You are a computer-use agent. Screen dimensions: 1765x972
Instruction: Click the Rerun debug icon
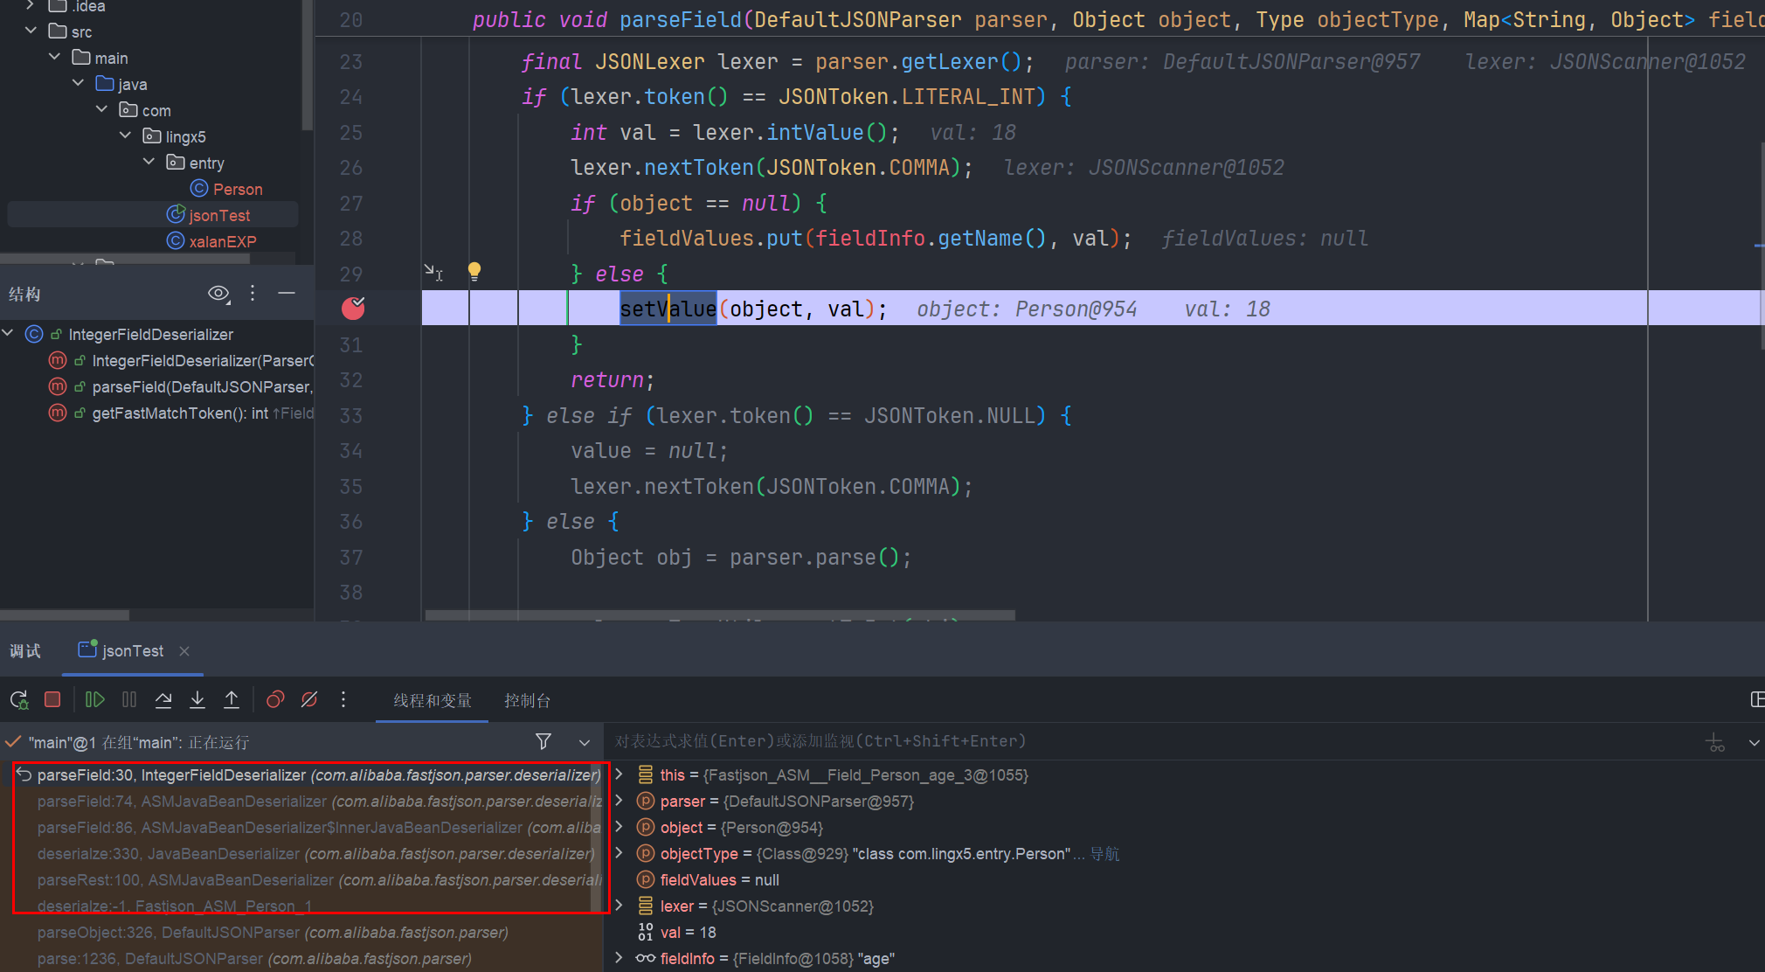tap(18, 700)
